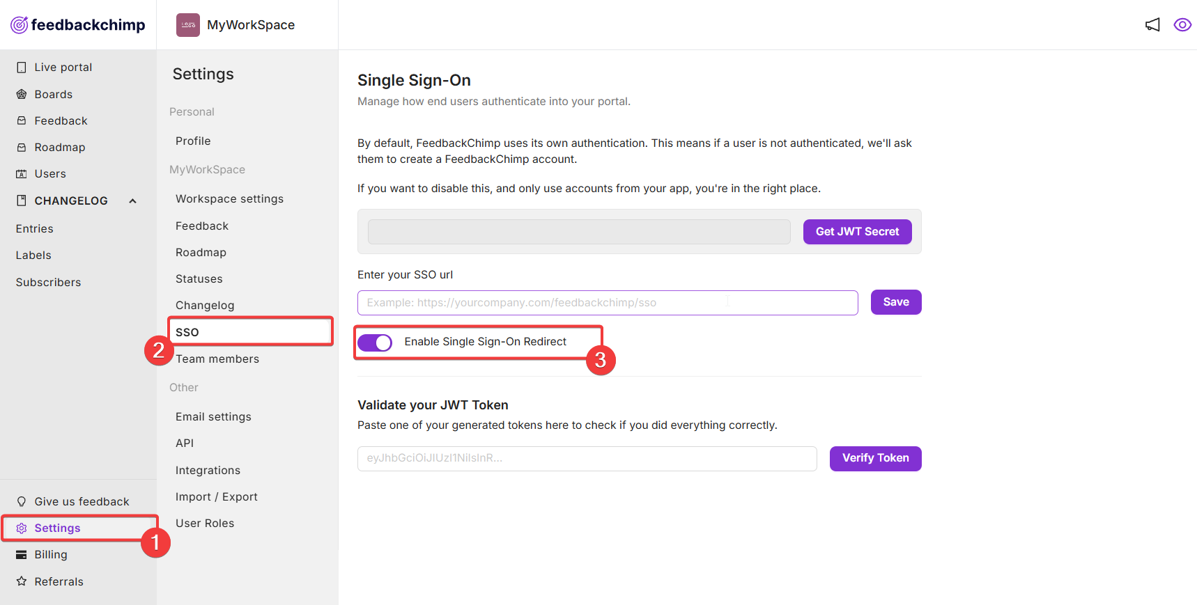Open Feedback in main sidebar

[x=61, y=120]
